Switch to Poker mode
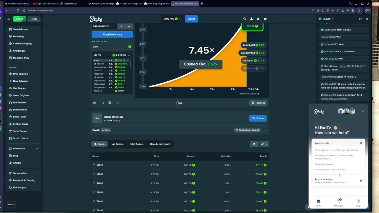This screenshot has height=213, width=379. pos(34,19)
